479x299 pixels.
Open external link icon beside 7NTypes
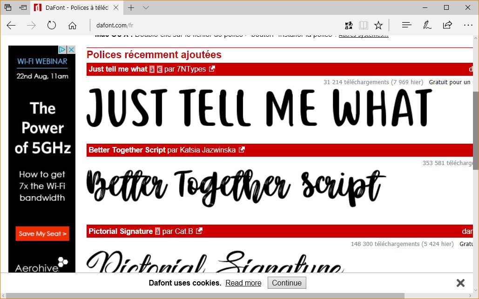click(212, 69)
